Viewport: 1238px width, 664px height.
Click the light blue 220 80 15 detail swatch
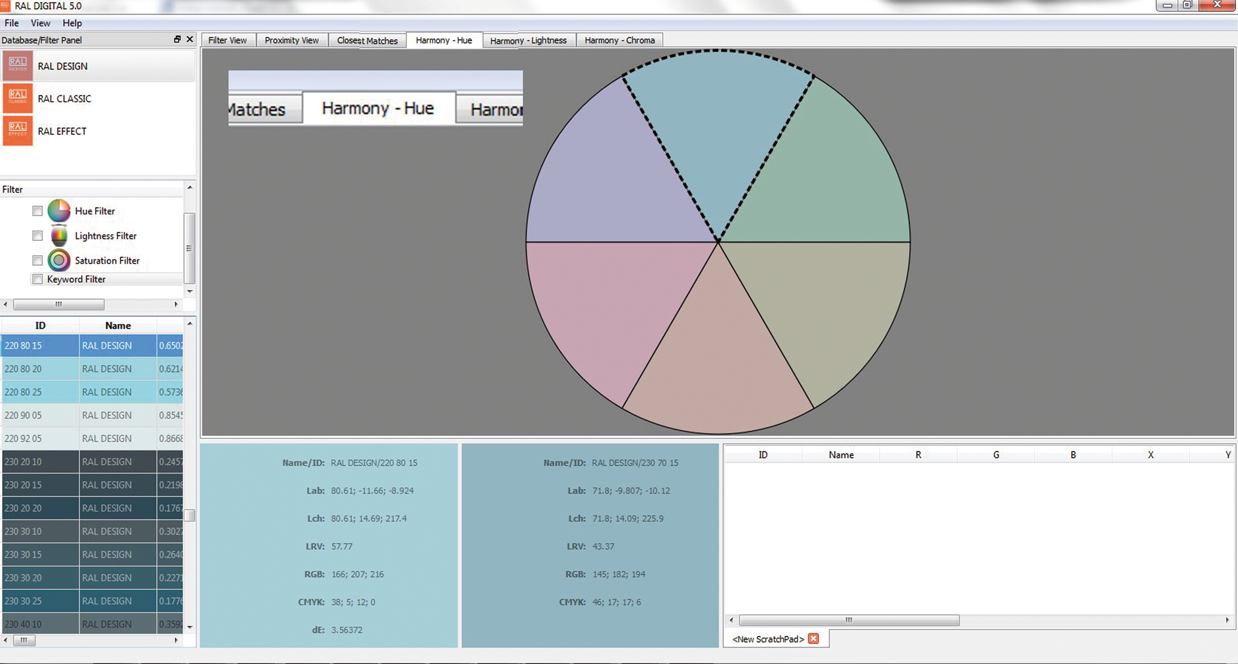329,545
